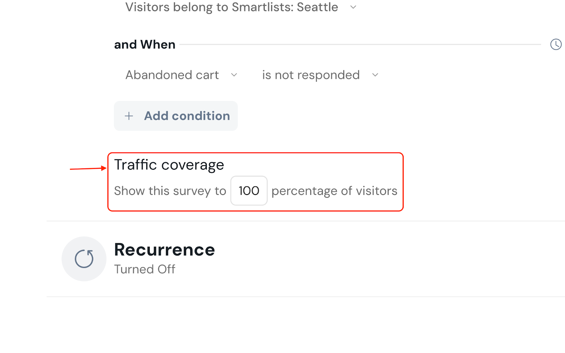
Task: Click the Show this survey to text
Action: [170, 191]
